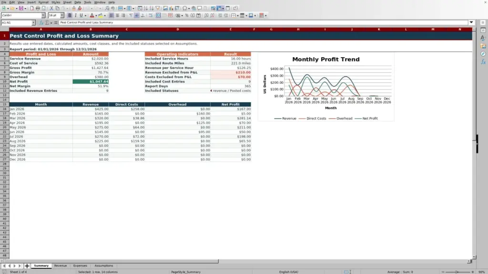Click the Insert Image icon
Viewport: 488px width, 274px height.
pos(165,9)
